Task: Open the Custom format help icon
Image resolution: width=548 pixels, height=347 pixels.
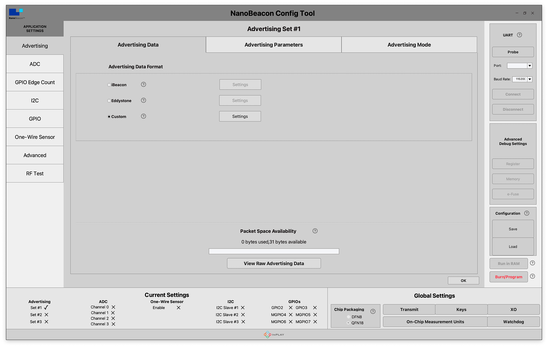Action: tap(143, 116)
